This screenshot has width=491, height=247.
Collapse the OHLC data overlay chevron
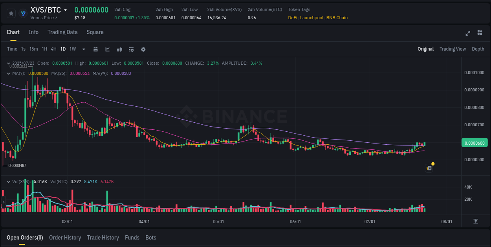pos(9,63)
